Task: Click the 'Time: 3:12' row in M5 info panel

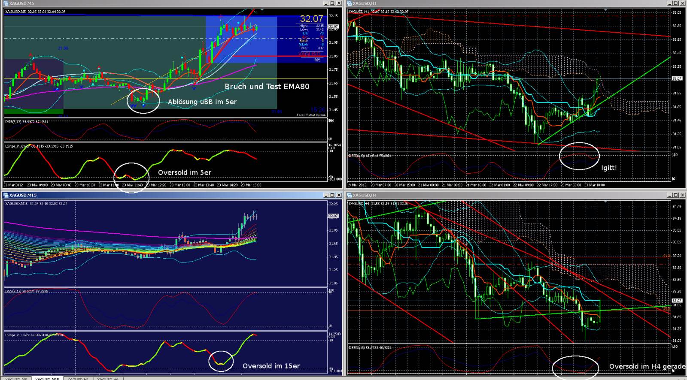Action: click(x=312, y=48)
